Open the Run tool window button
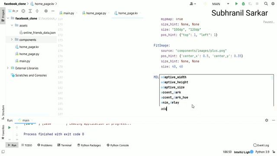The width and height of the screenshot is (277, 156). pos(12,145)
